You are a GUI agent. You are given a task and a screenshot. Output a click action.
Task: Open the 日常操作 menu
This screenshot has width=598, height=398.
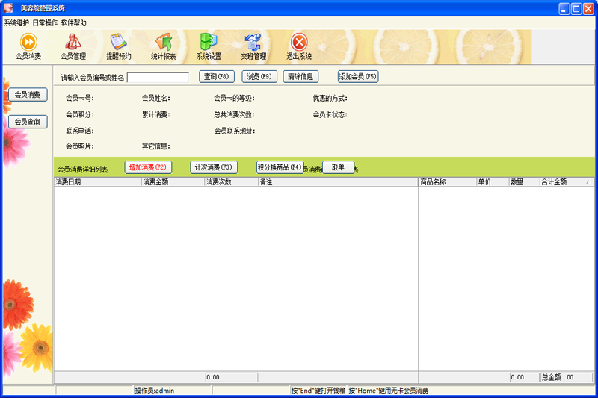pos(45,23)
